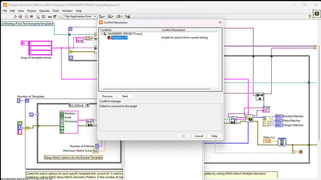Image resolution: width=321 pixels, height=180 pixels.
Task: Select the Hanger Matches I32 indicator
Action: (x=279, y=125)
